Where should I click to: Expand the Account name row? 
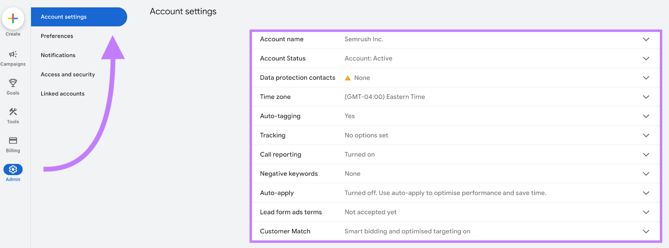click(646, 39)
